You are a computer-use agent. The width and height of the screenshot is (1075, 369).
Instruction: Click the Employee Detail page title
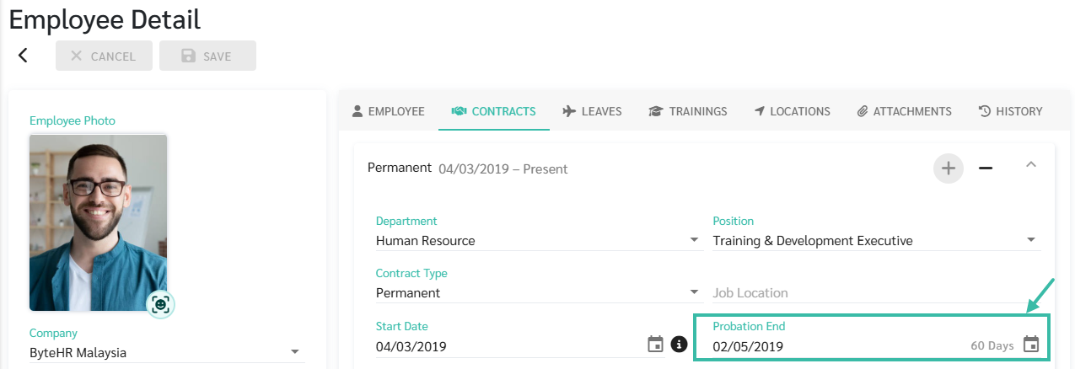tap(105, 19)
